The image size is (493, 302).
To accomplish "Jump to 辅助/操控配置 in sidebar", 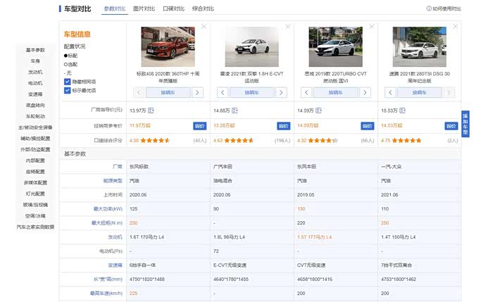I will (x=35, y=138).
